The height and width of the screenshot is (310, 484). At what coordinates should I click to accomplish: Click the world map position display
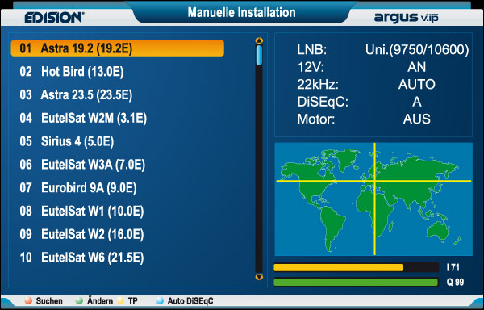(373, 199)
